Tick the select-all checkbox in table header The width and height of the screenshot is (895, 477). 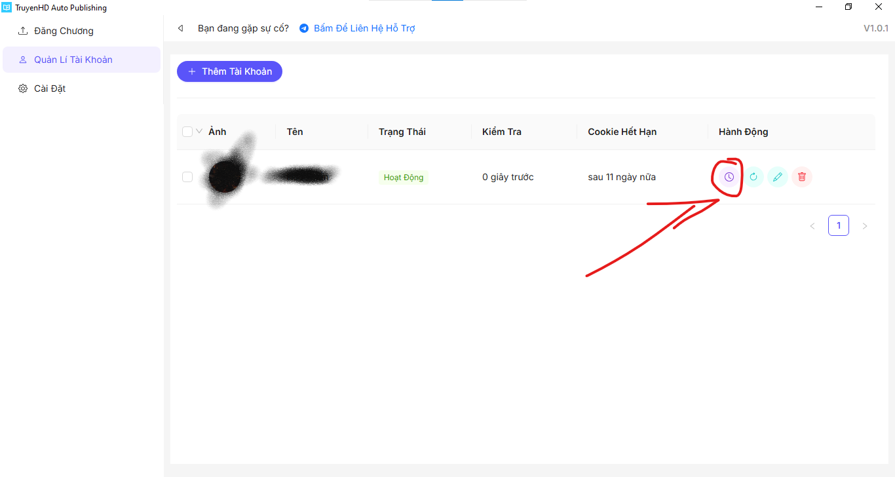tap(187, 132)
